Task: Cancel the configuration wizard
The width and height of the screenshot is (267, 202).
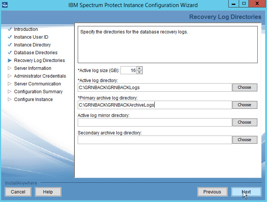Action: 18,192
